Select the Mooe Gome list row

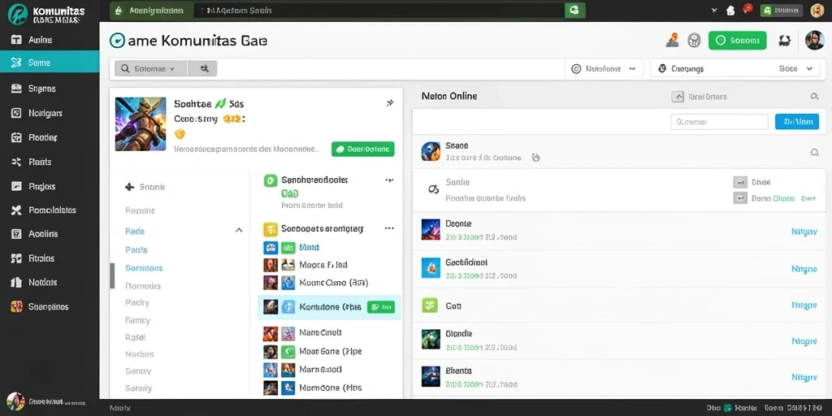[329, 351]
